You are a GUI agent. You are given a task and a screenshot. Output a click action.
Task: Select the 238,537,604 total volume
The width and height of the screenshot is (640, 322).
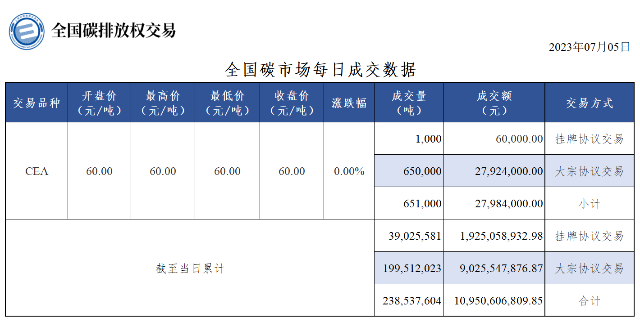(x=409, y=300)
